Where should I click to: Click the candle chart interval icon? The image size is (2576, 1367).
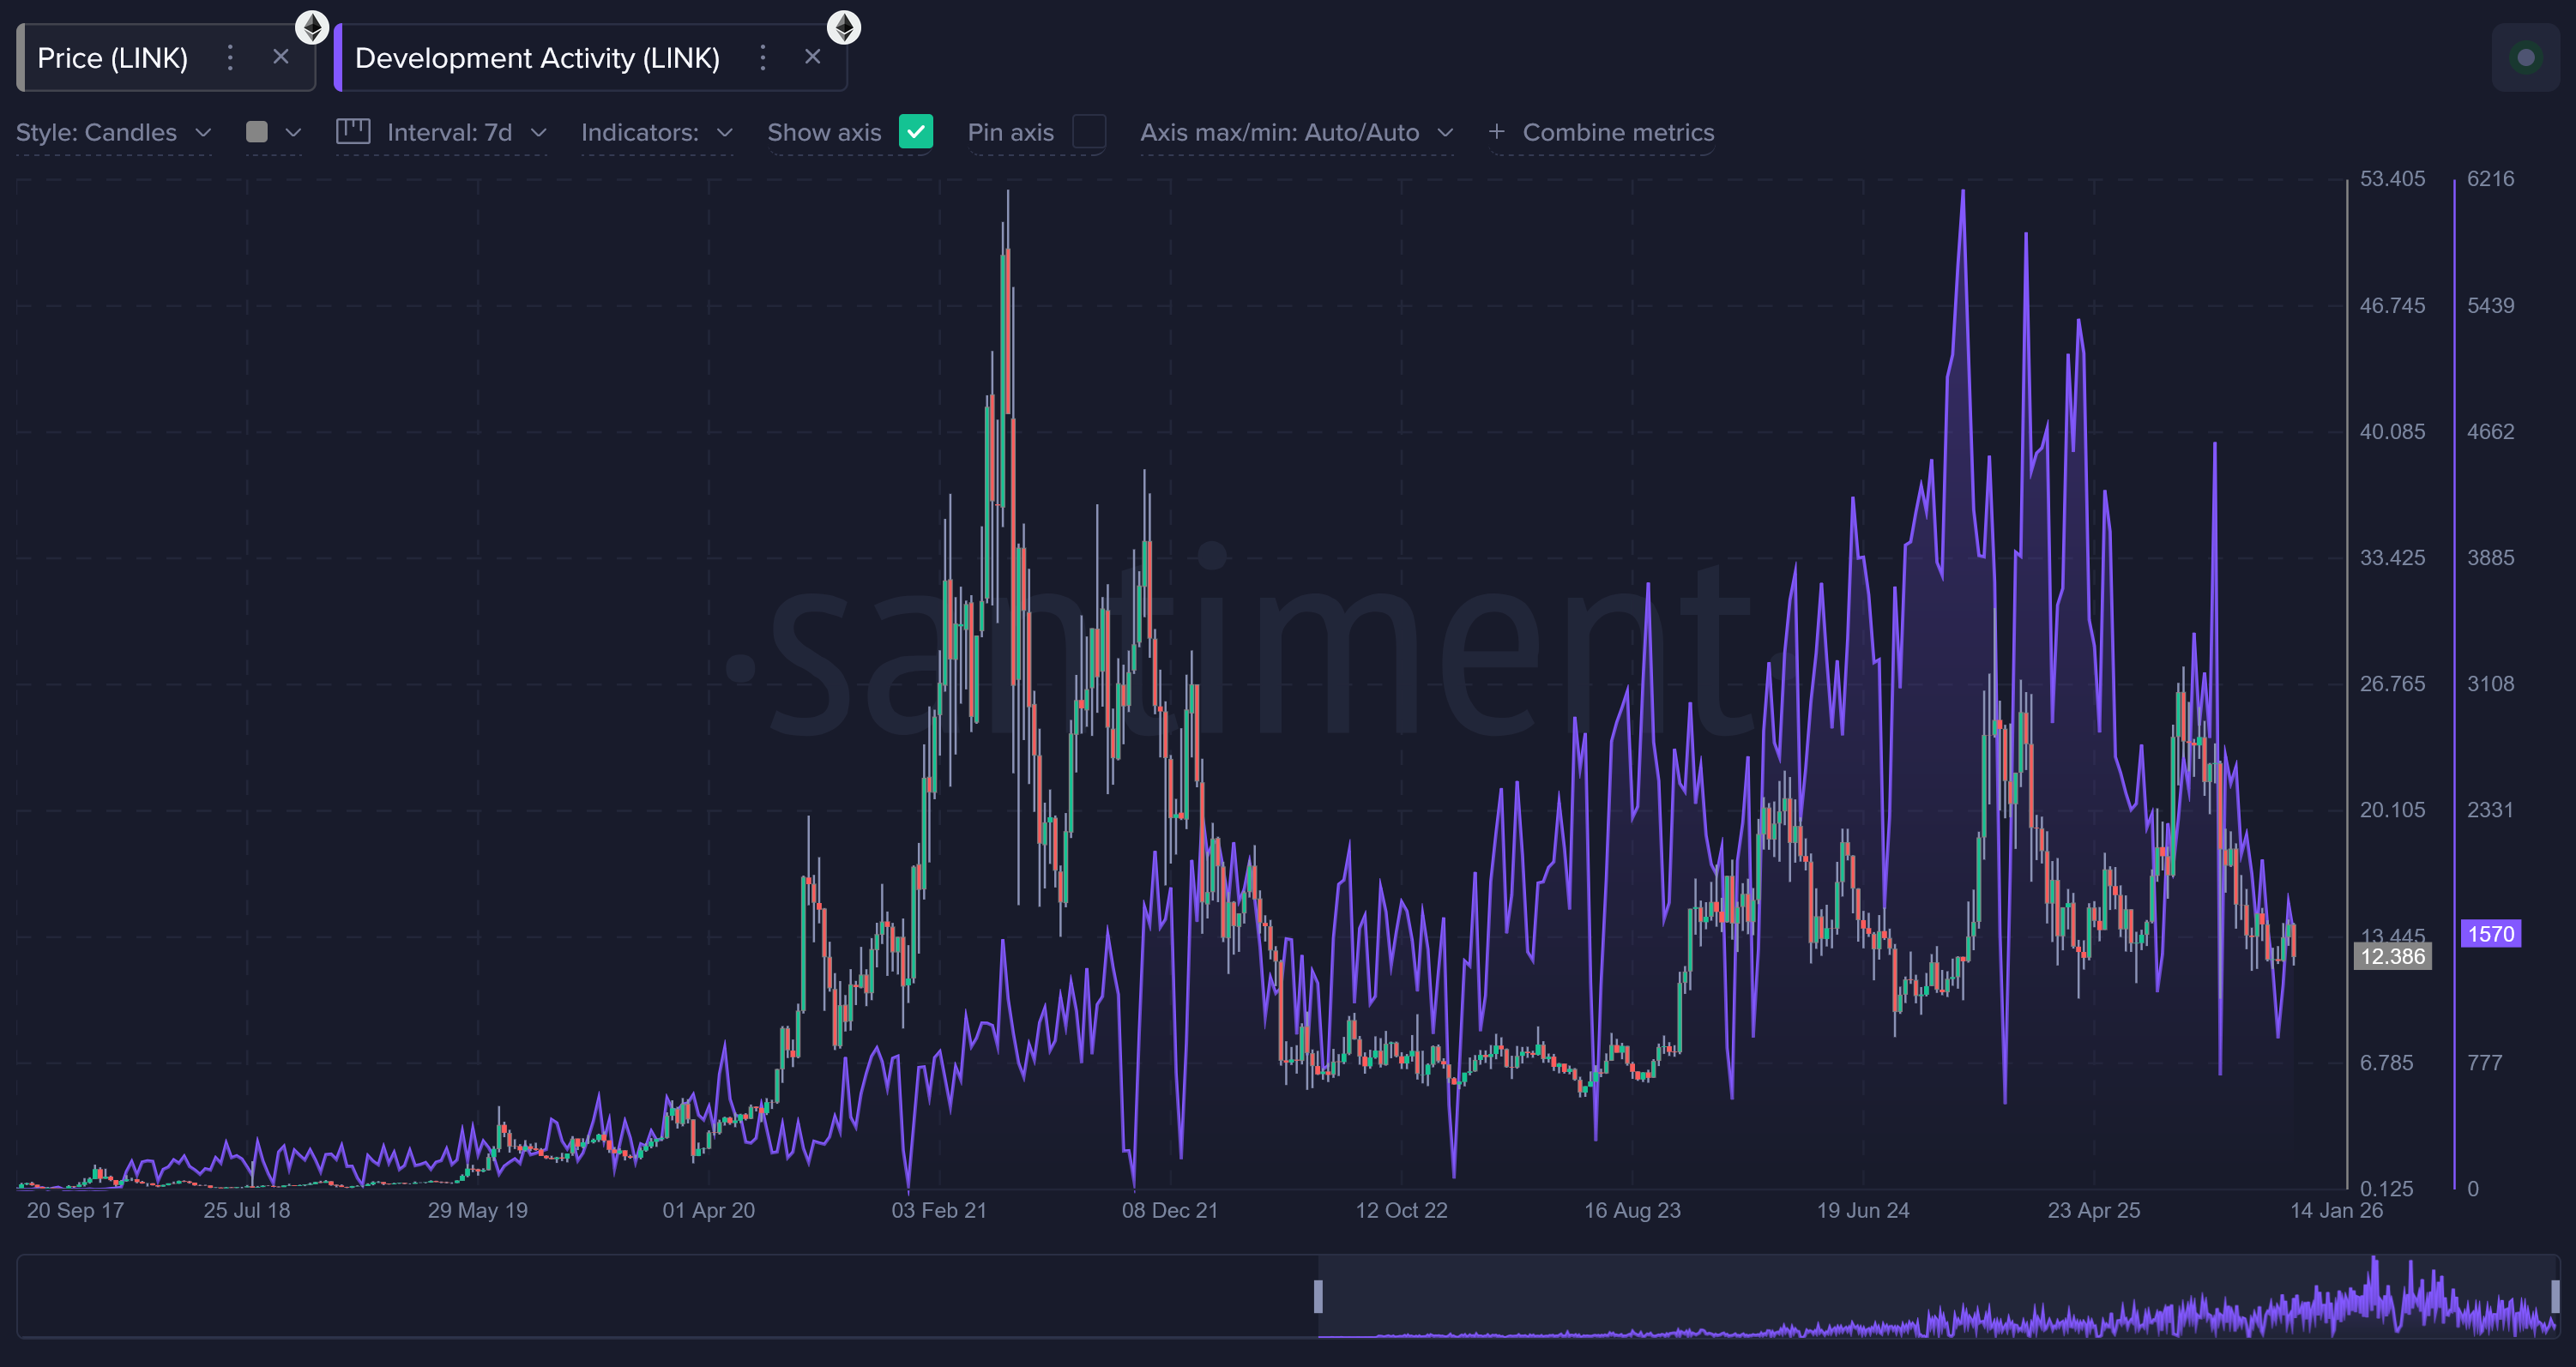(x=353, y=131)
